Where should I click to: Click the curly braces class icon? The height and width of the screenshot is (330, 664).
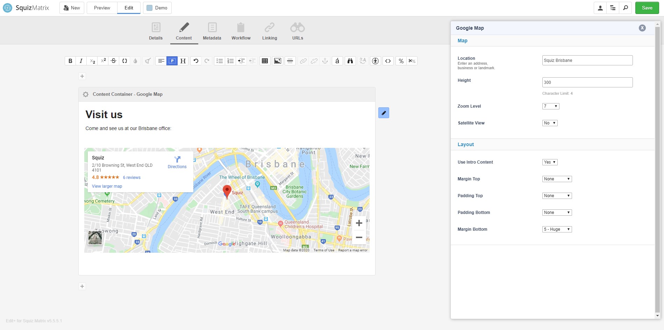click(x=124, y=61)
